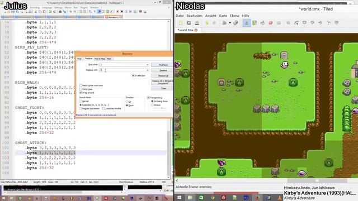The height and width of the screenshot is (201, 358).
Task: Select the Select Objects tool in Tiled
Action: click(x=289, y=23)
